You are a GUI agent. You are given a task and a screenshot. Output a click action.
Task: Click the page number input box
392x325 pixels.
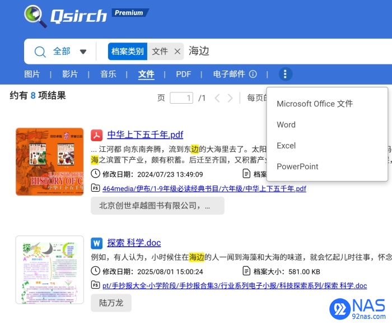coord(181,98)
